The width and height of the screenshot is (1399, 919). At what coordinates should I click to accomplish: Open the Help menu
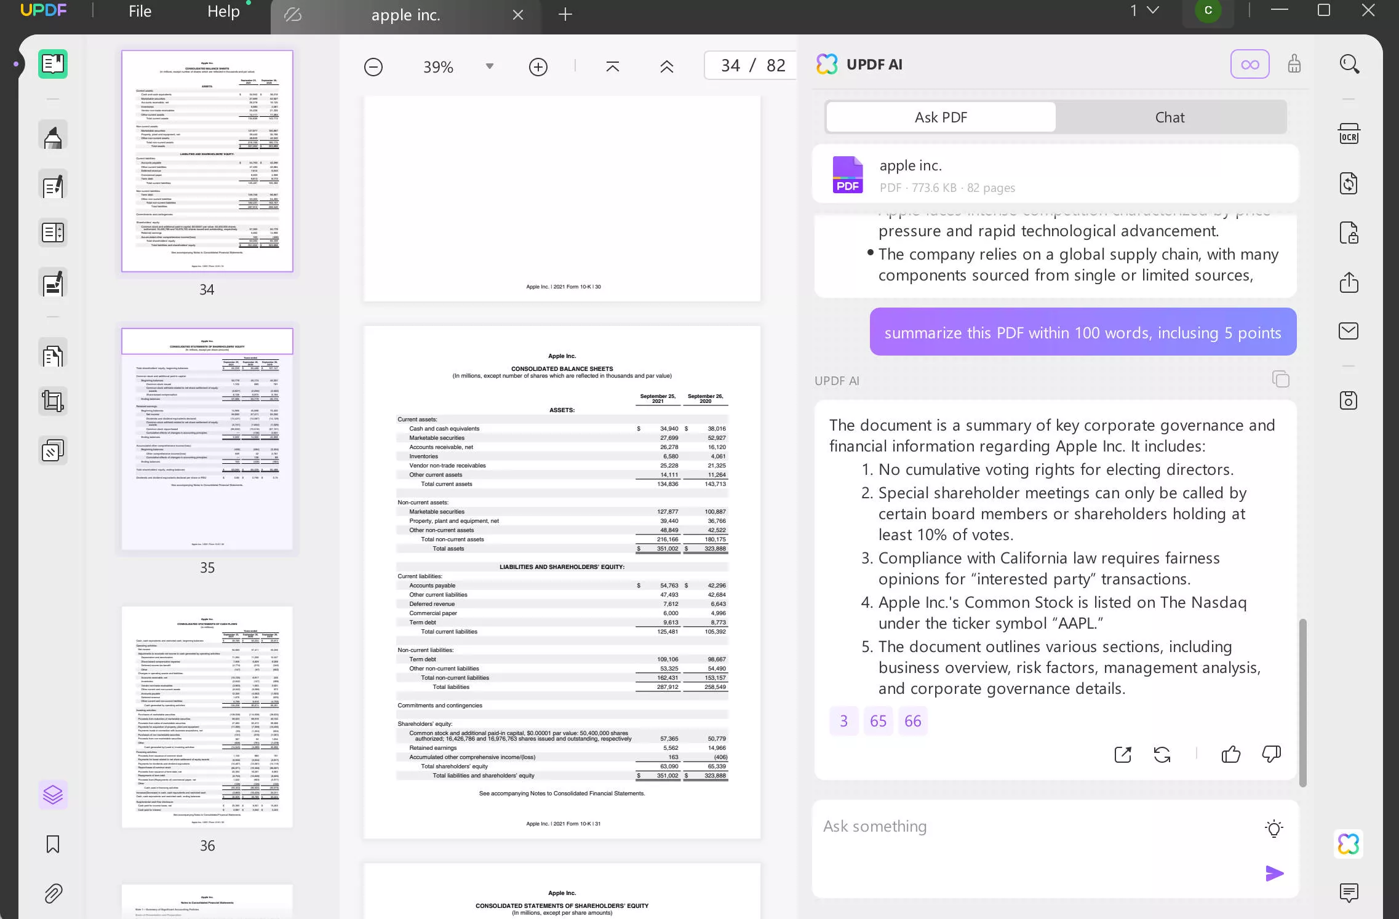click(223, 12)
